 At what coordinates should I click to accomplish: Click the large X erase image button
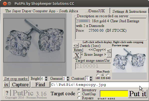[77, 55]
